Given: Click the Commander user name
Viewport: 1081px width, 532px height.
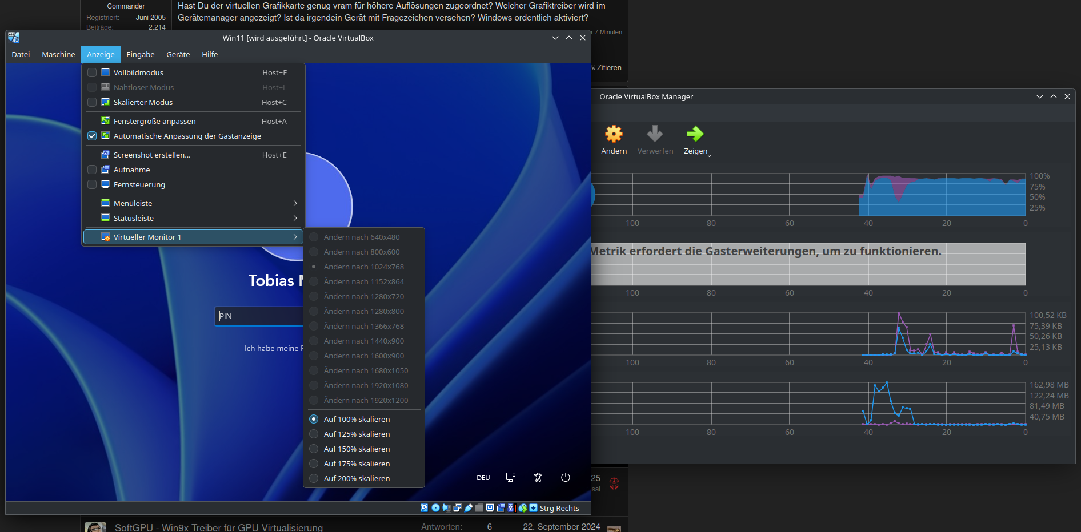Looking at the screenshot, I should tap(126, 6).
